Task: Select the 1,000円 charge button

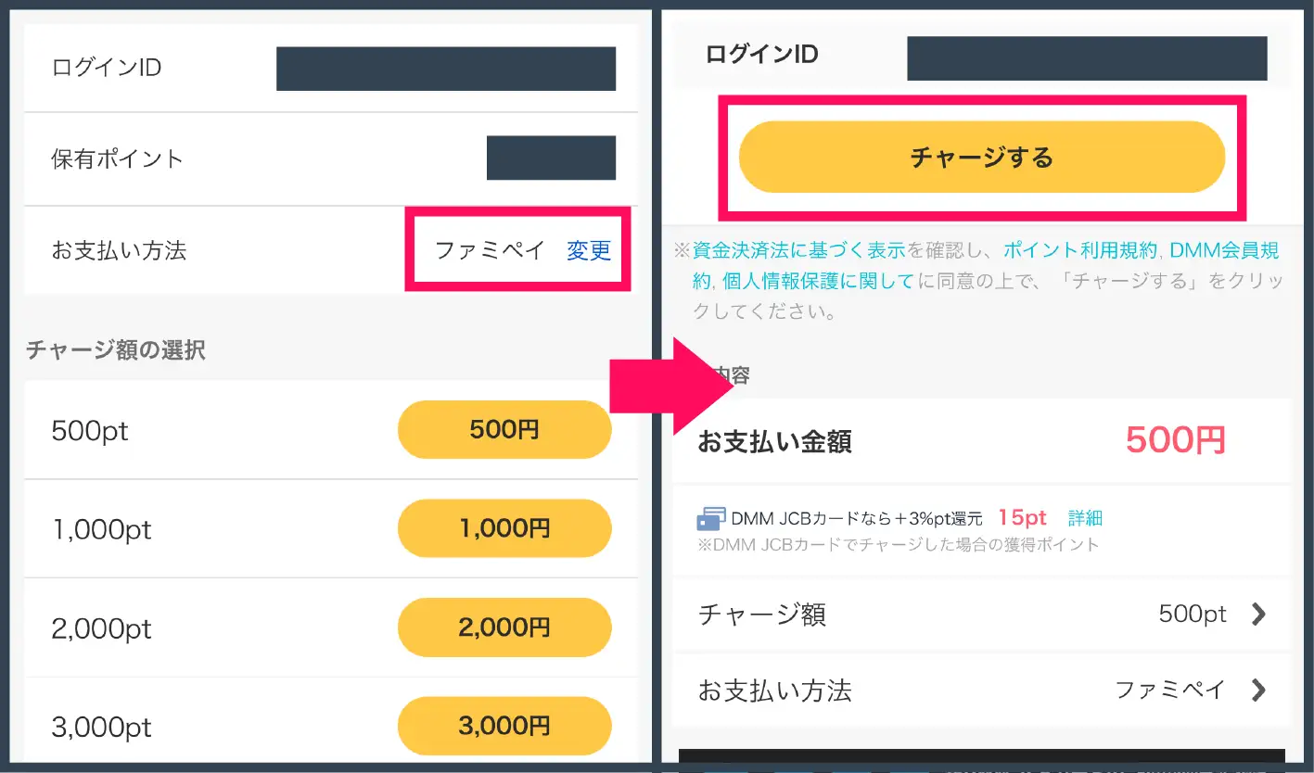Action: coord(504,528)
